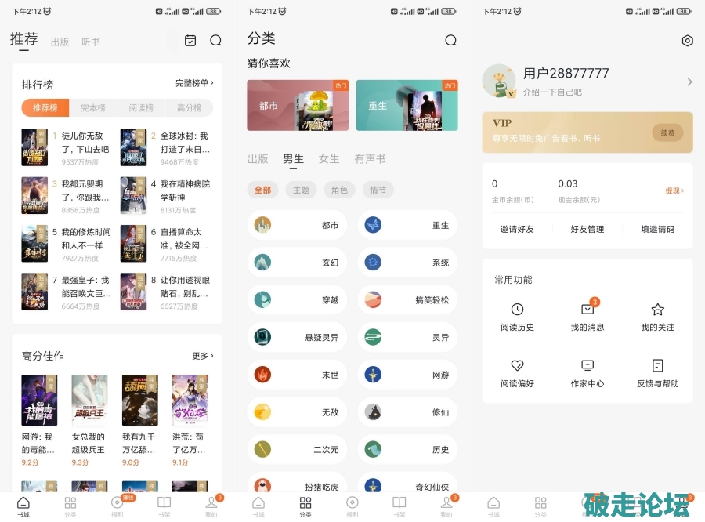
Task: Expand 完整榜单 full ranking list
Action: 194,83
